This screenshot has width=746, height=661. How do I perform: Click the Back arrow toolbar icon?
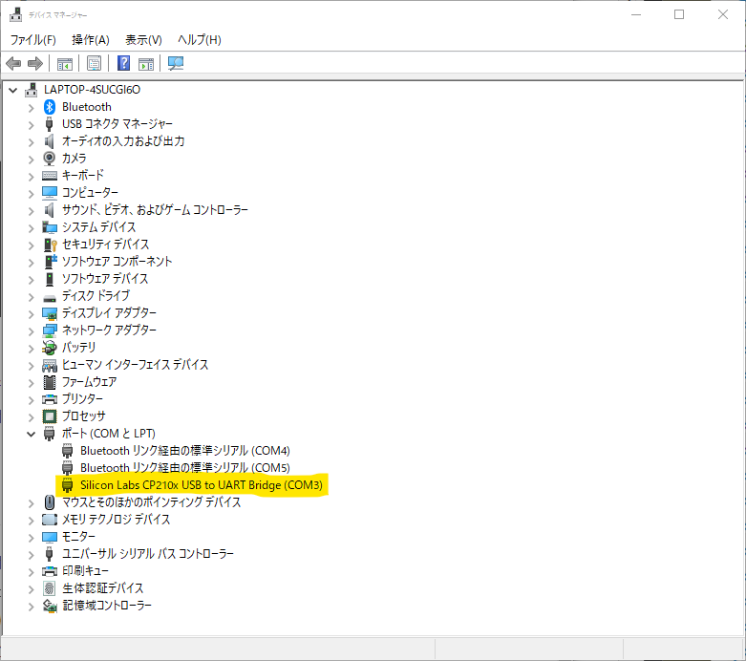[x=13, y=63]
